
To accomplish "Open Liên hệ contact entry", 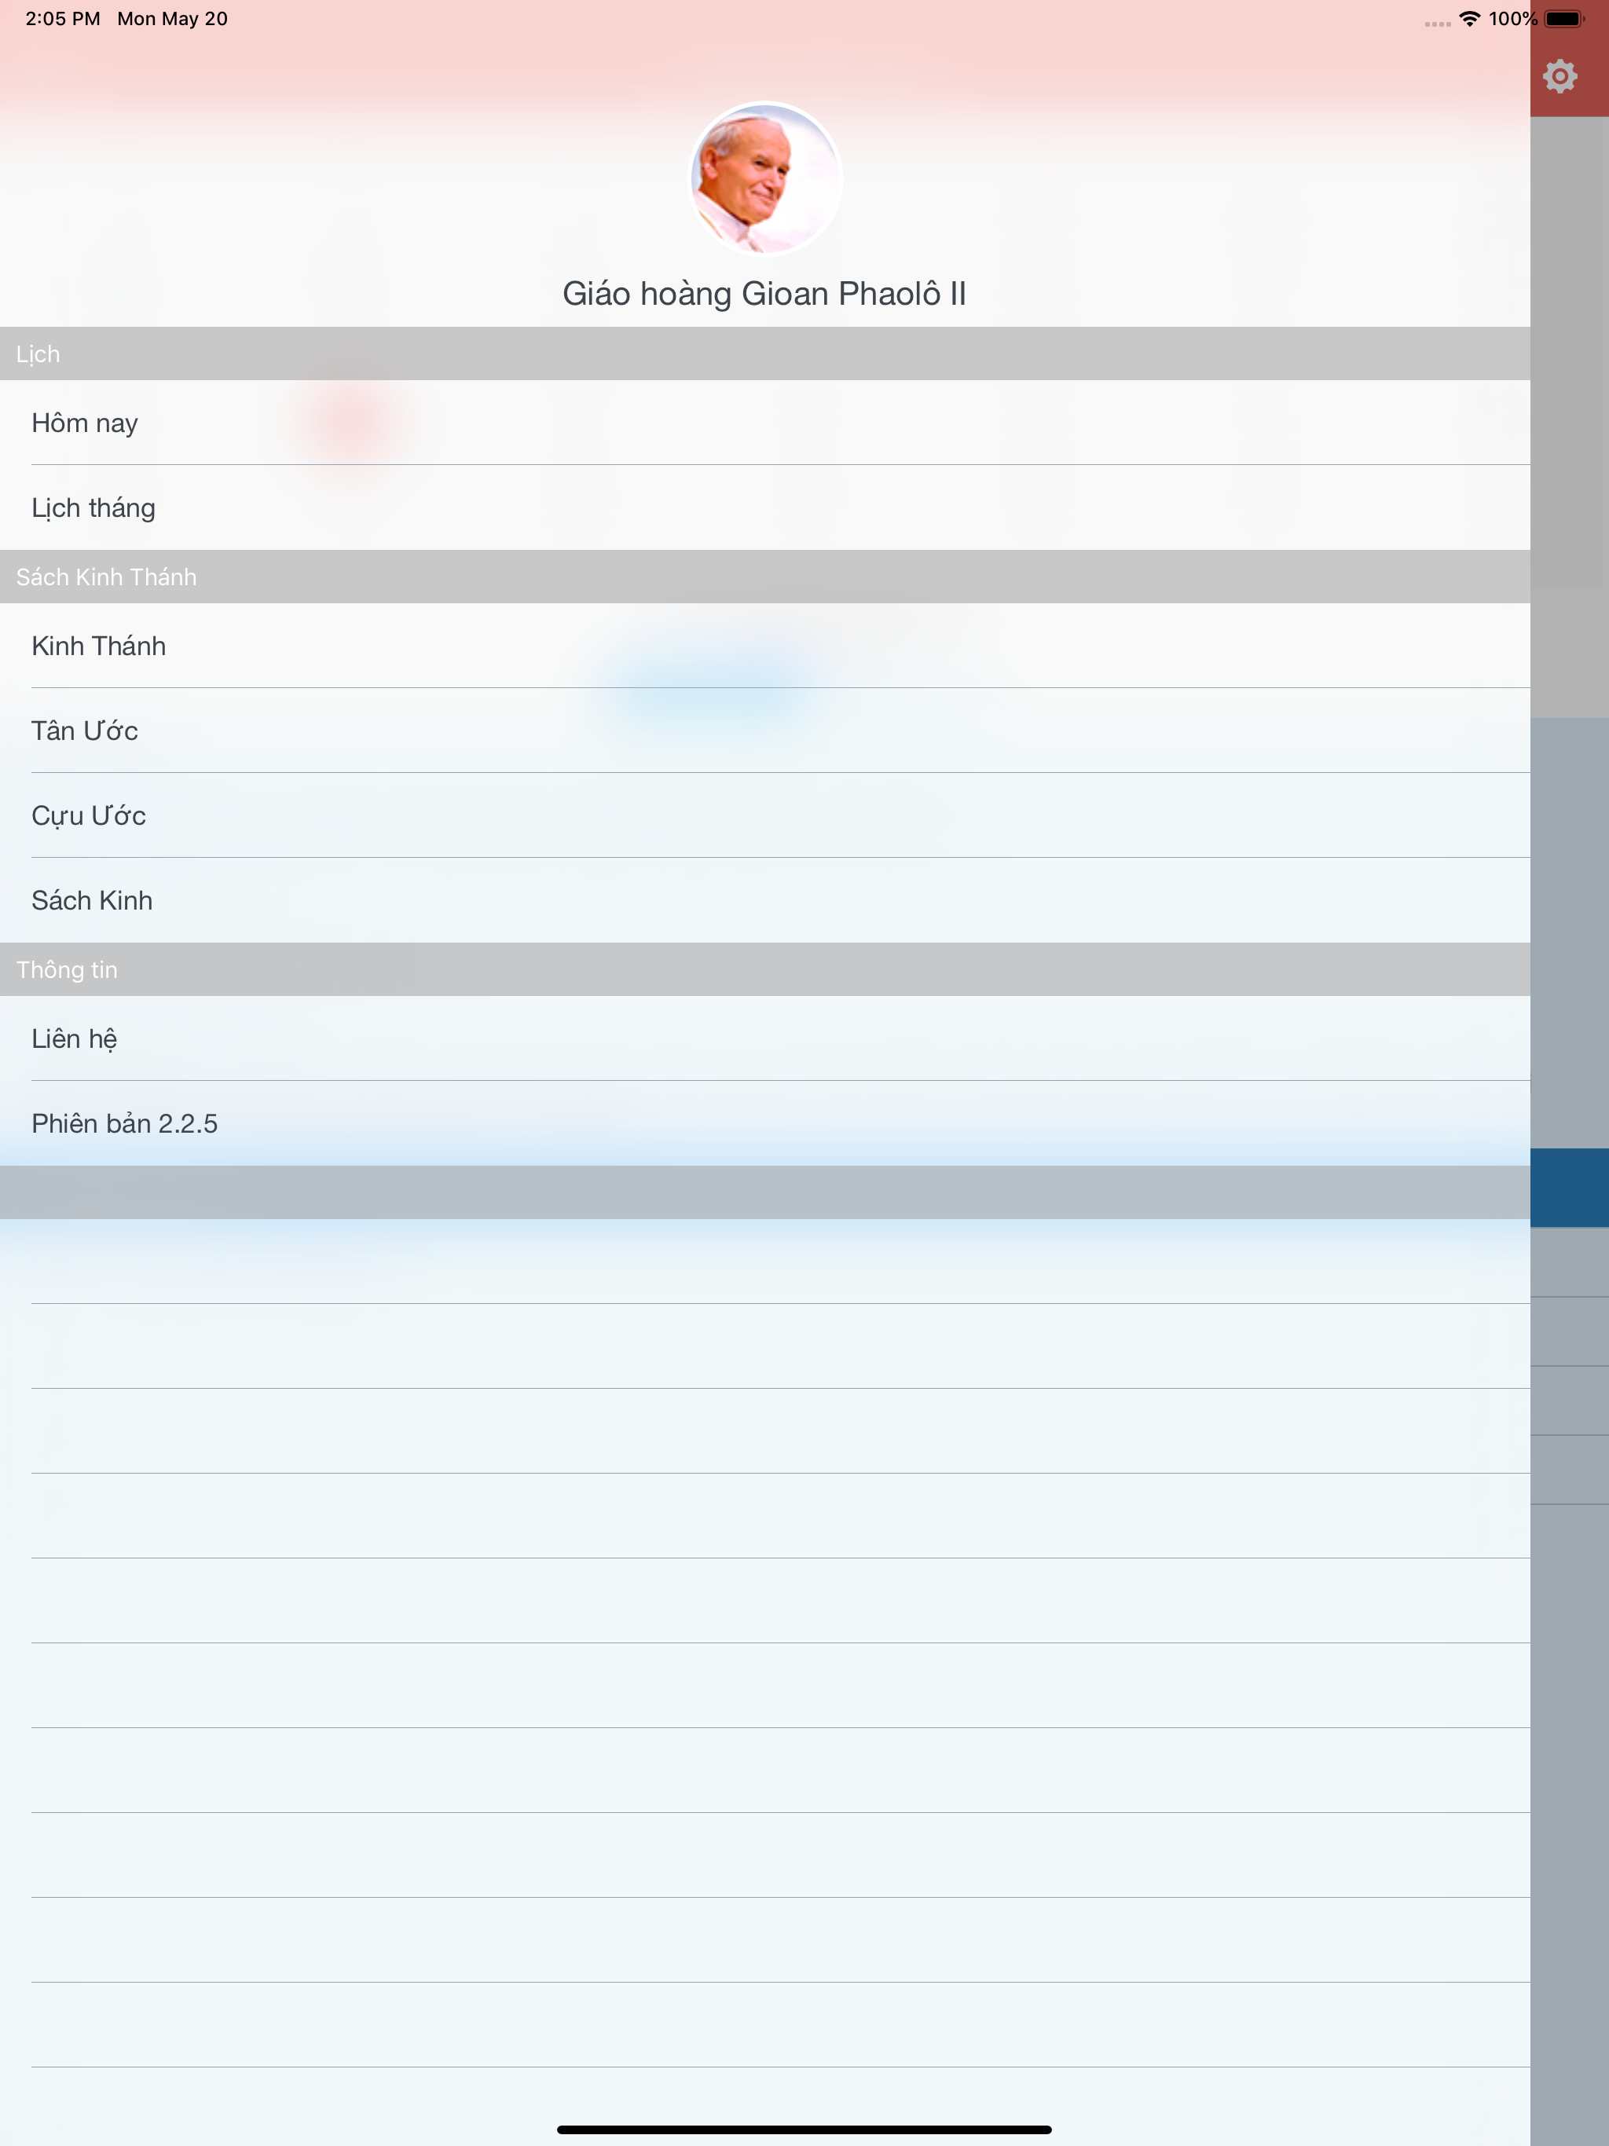I will (764, 1038).
